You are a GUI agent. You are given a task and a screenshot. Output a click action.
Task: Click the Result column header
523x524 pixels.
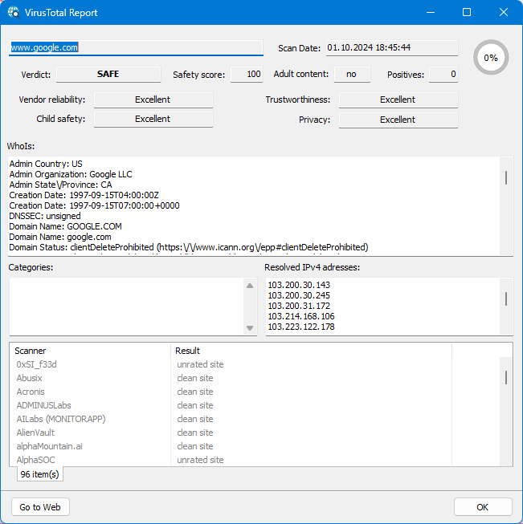click(311, 351)
